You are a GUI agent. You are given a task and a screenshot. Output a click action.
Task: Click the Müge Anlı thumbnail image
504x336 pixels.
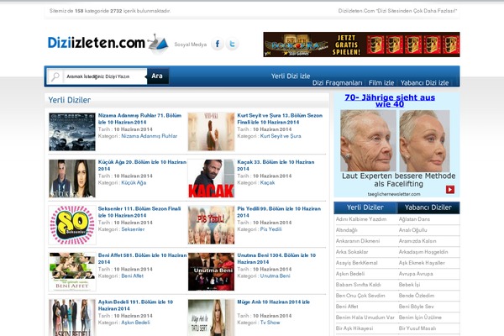point(211,318)
